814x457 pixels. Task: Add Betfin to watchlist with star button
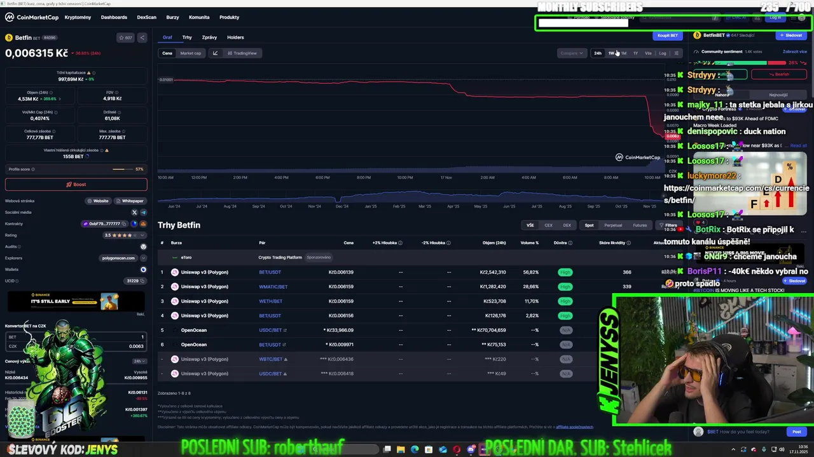[125, 37]
